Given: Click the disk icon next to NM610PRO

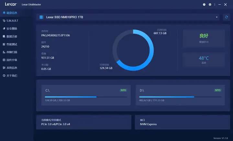Looking at the screenshot, I should 41,17.
